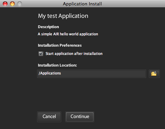Screen dimensions: 165x129
Task: Click the 'Installation Preferences' heading
Action: 60,45
